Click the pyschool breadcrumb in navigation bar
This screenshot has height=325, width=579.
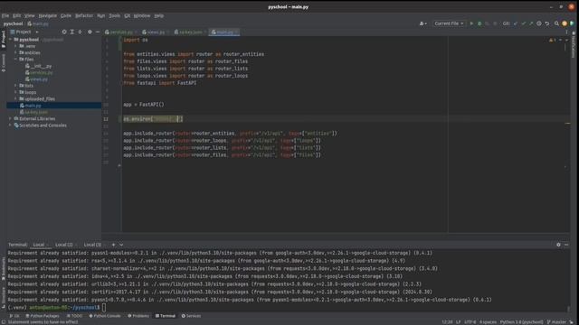(x=13, y=23)
